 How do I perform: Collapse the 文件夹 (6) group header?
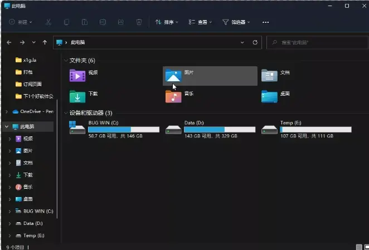coord(66,60)
